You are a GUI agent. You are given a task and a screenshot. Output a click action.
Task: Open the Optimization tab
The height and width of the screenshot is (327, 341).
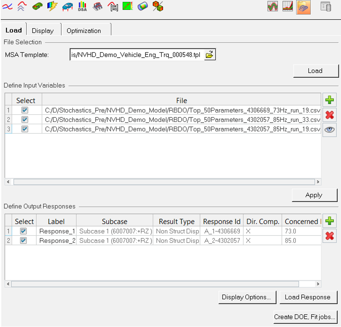[84, 31]
